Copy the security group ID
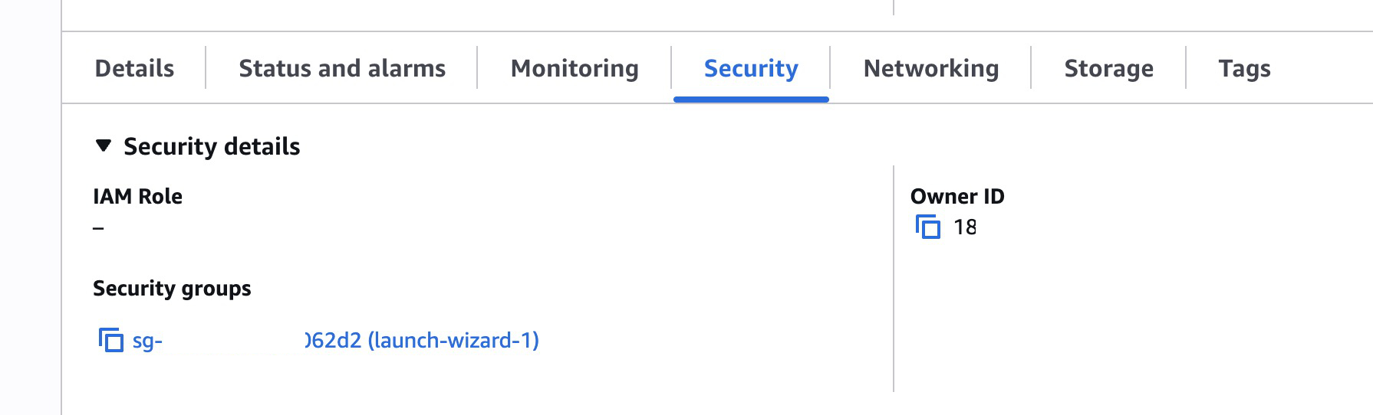The height and width of the screenshot is (415, 1373). [x=110, y=340]
